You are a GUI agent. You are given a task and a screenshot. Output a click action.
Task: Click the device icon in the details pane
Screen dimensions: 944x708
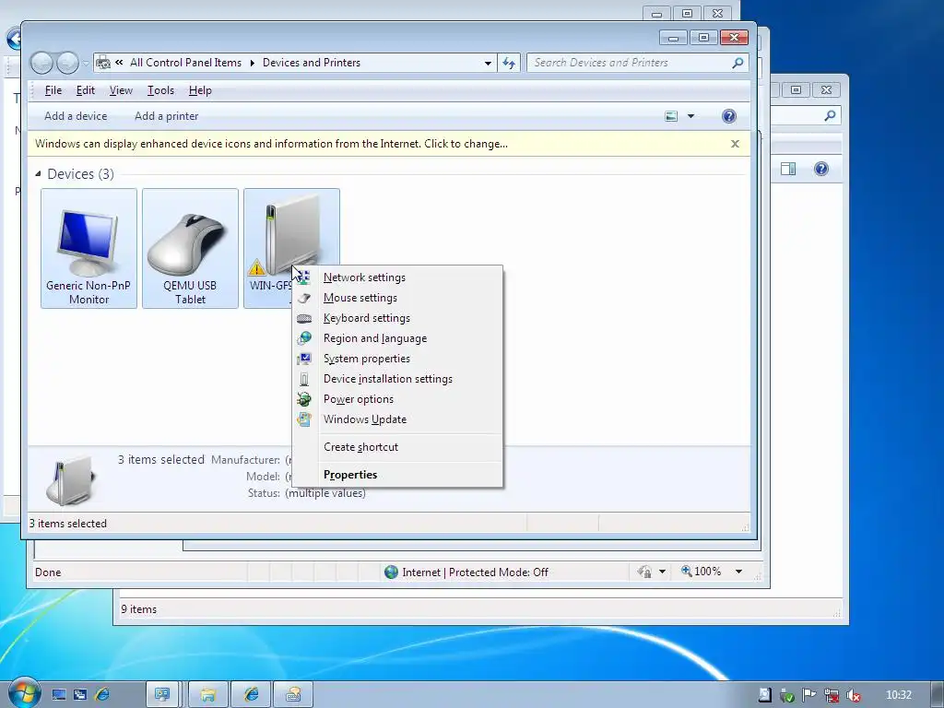[x=71, y=479]
